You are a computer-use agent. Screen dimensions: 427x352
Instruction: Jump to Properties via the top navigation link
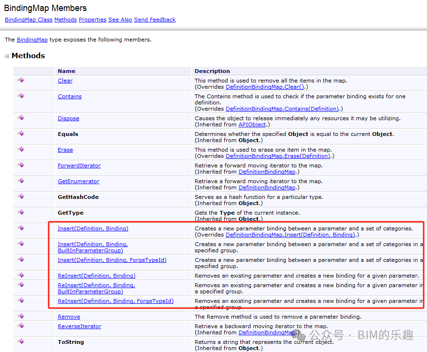coord(93,20)
